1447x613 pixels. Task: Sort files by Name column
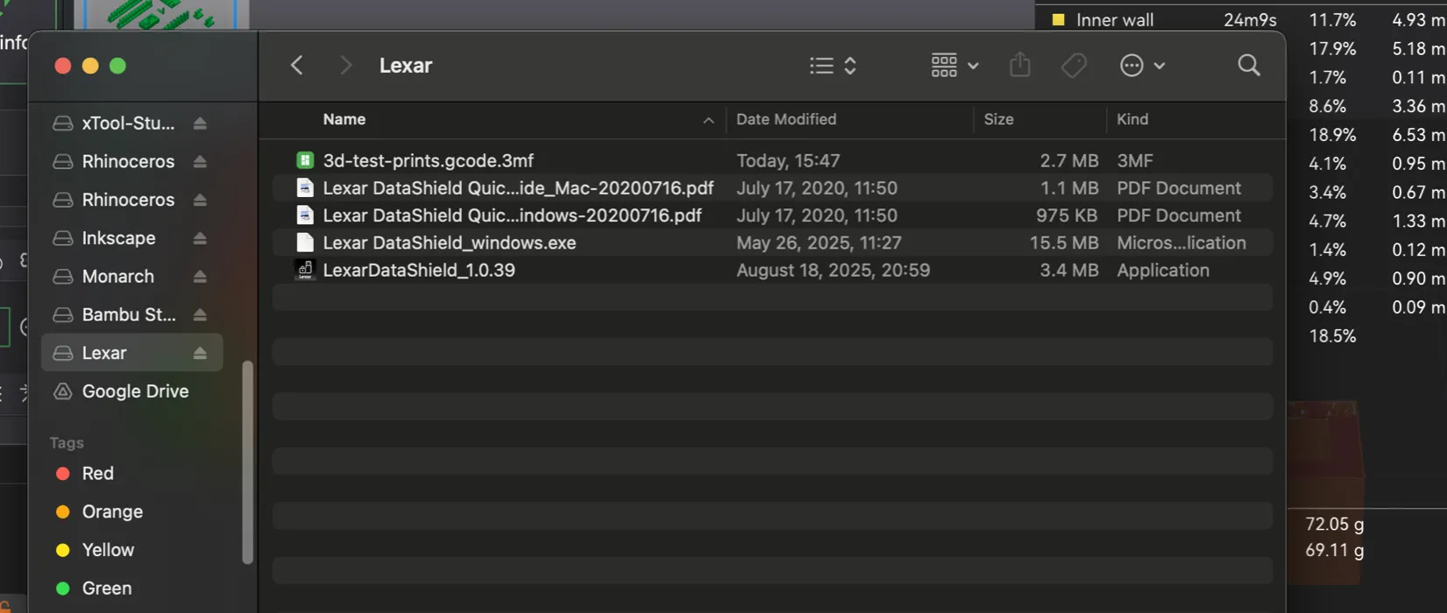point(344,119)
